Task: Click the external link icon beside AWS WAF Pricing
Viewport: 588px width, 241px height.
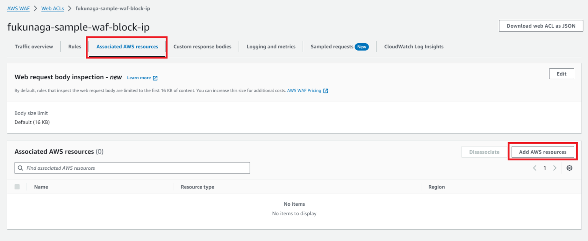Action: click(325, 90)
